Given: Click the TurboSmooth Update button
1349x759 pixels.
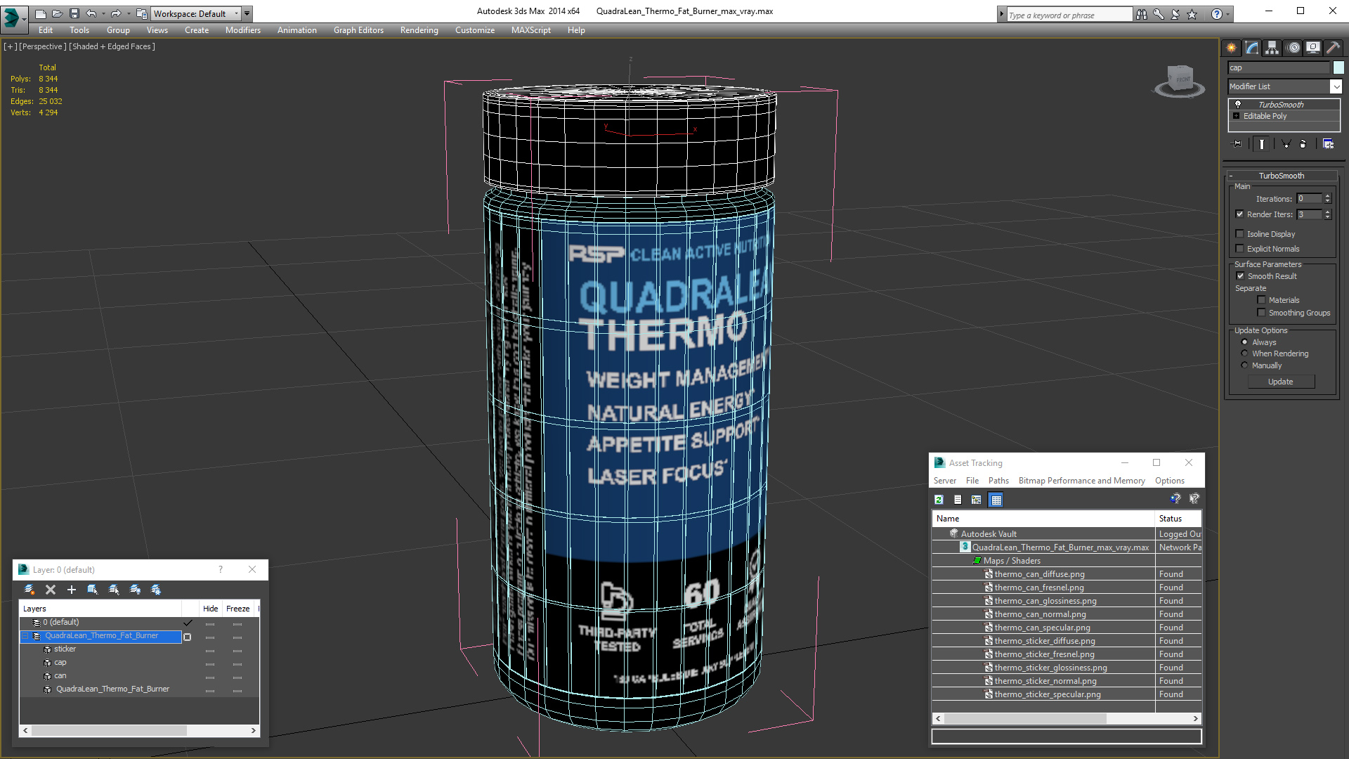Looking at the screenshot, I should pyautogui.click(x=1281, y=382).
